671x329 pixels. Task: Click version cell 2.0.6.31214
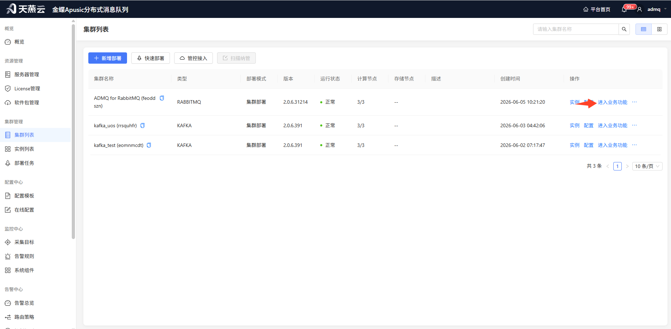[x=296, y=102]
